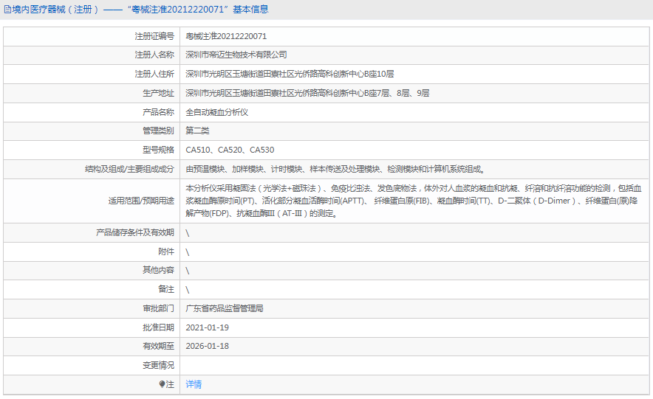Click the 产品名称 label
The image size is (653, 399).
[x=158, y=112]
